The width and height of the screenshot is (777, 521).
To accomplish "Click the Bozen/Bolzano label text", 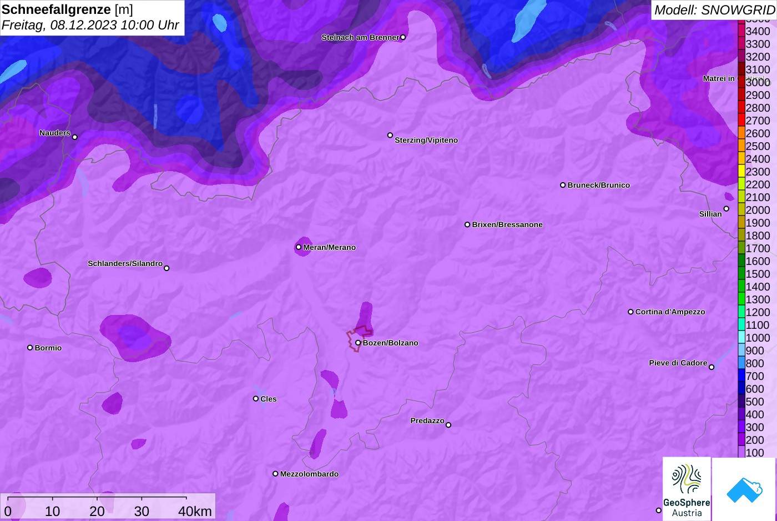I will point(390,343).
